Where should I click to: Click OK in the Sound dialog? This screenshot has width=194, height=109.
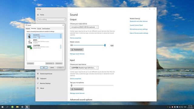(44, 68)
